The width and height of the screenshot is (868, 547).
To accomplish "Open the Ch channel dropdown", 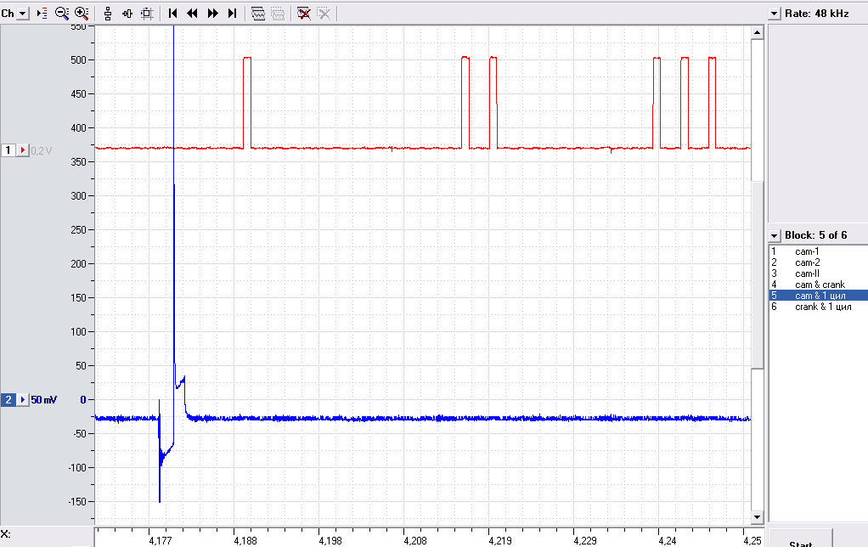I will click(23, 14).
